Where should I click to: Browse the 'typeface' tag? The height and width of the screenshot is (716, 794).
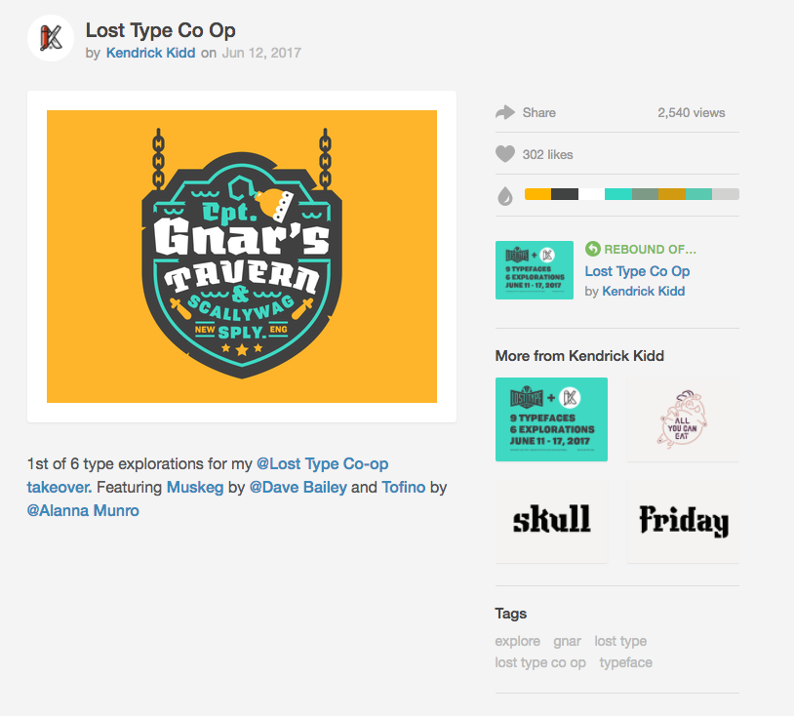tap(626, 662)
